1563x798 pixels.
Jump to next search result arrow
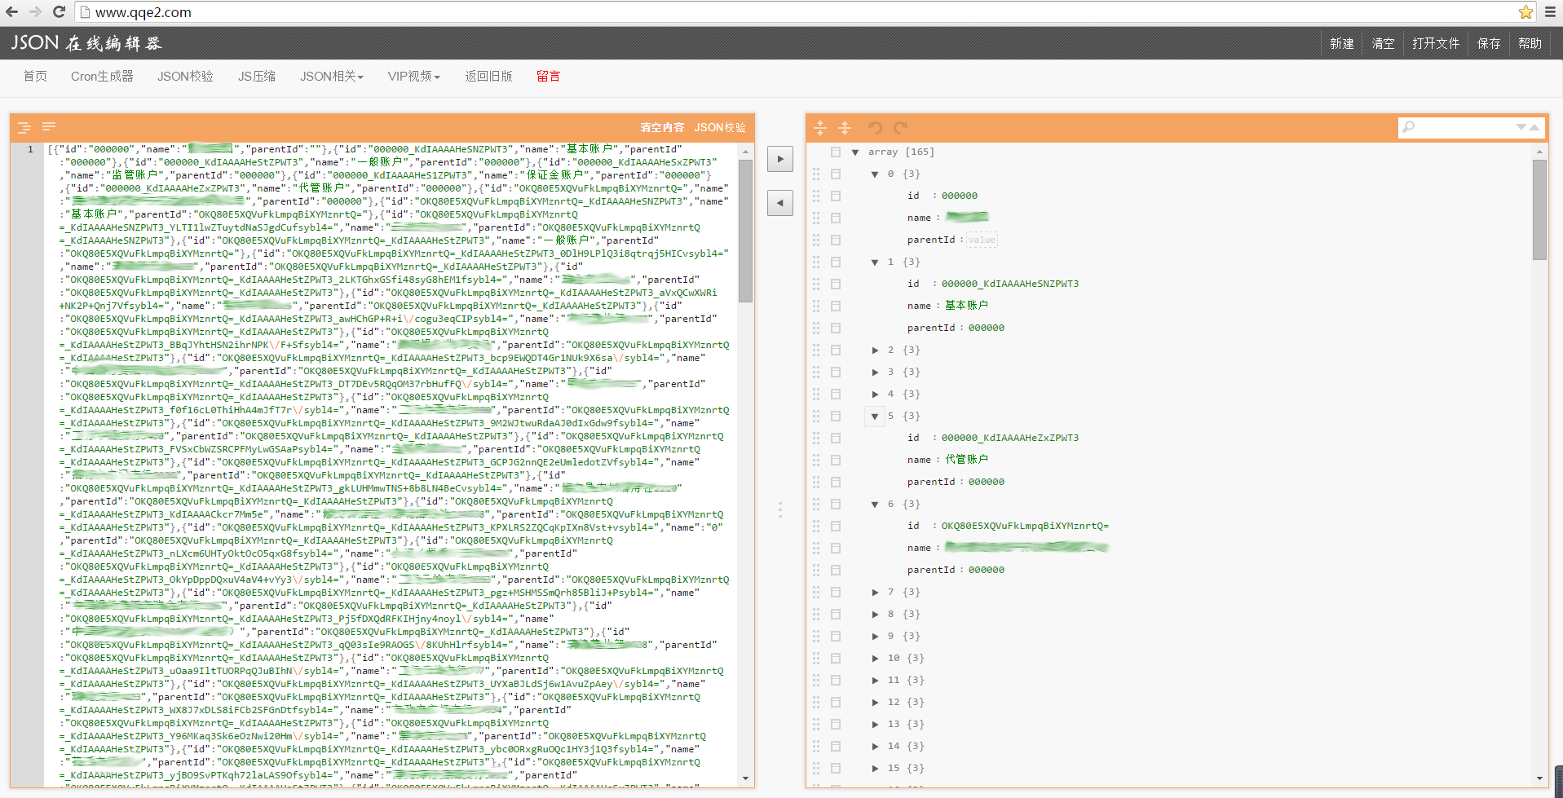pyautogui.click(x=1521, y=127)
